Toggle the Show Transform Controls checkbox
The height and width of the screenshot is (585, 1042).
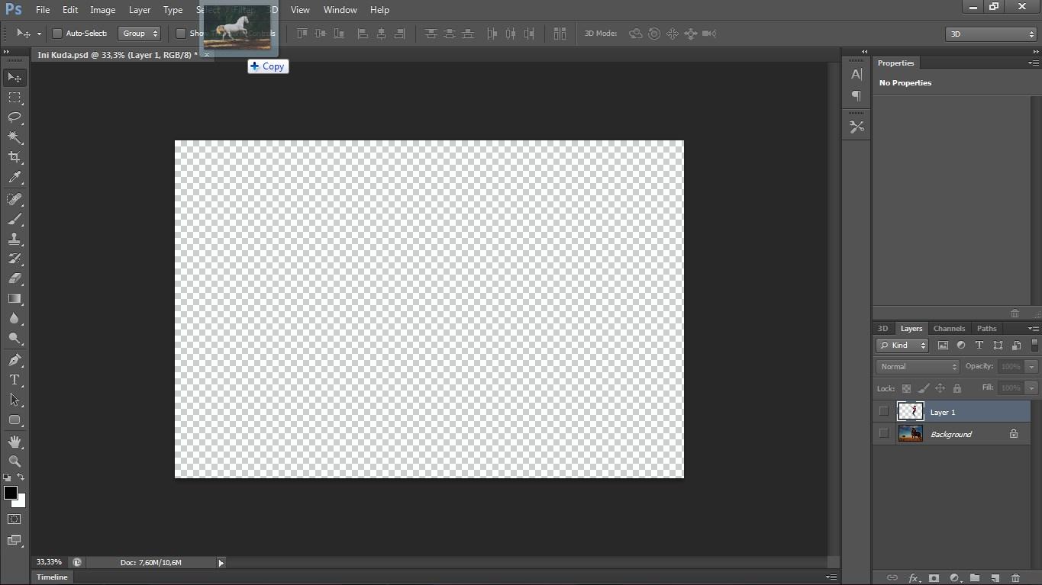click(x=181, y=34)
